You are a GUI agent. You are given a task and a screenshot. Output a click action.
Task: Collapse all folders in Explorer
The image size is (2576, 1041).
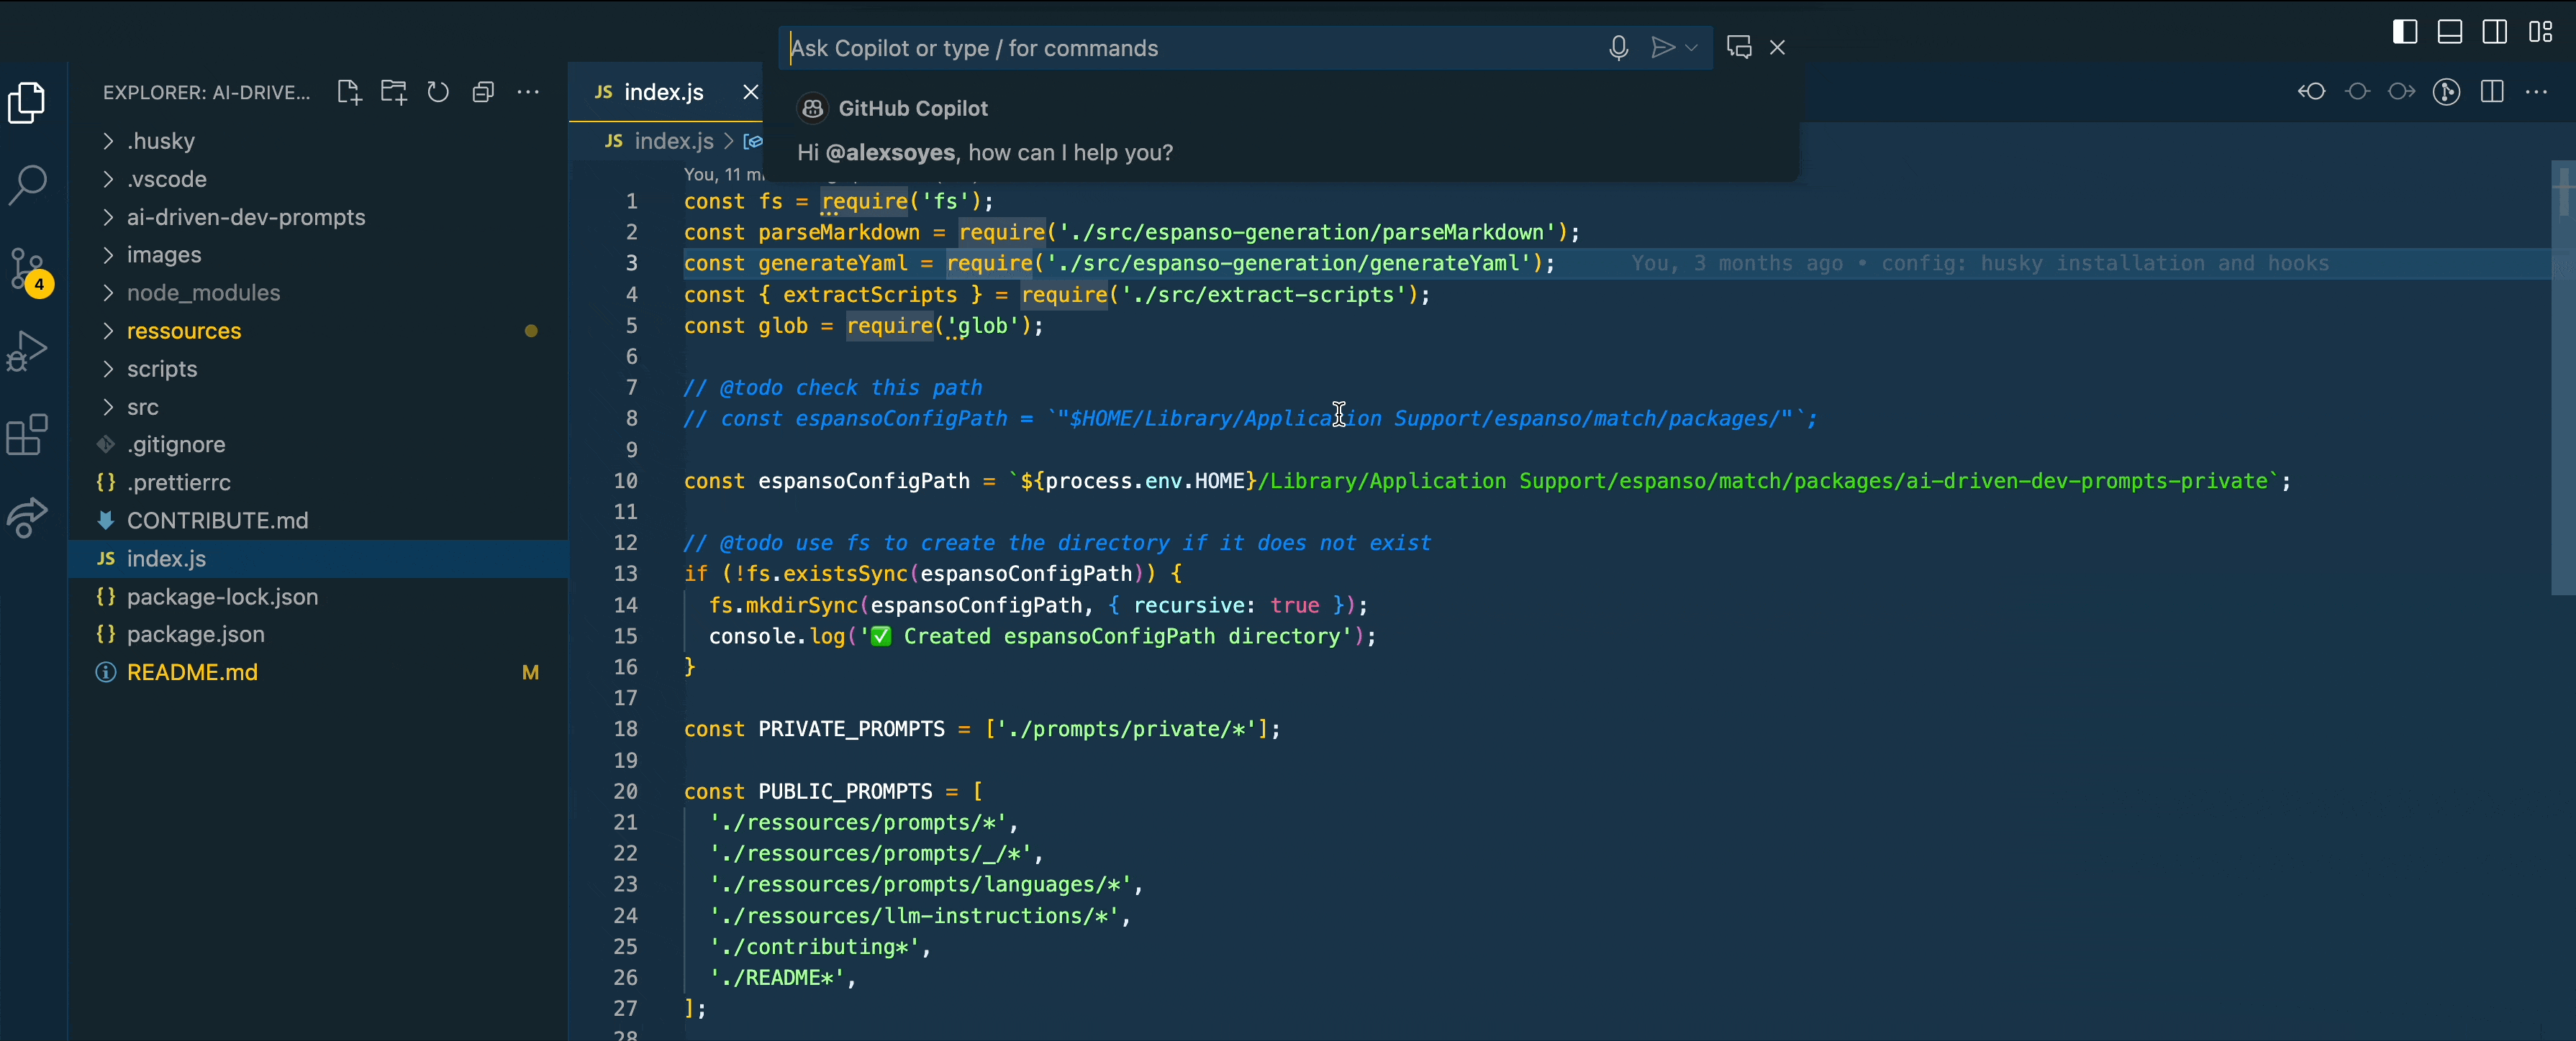pos(483,93)
